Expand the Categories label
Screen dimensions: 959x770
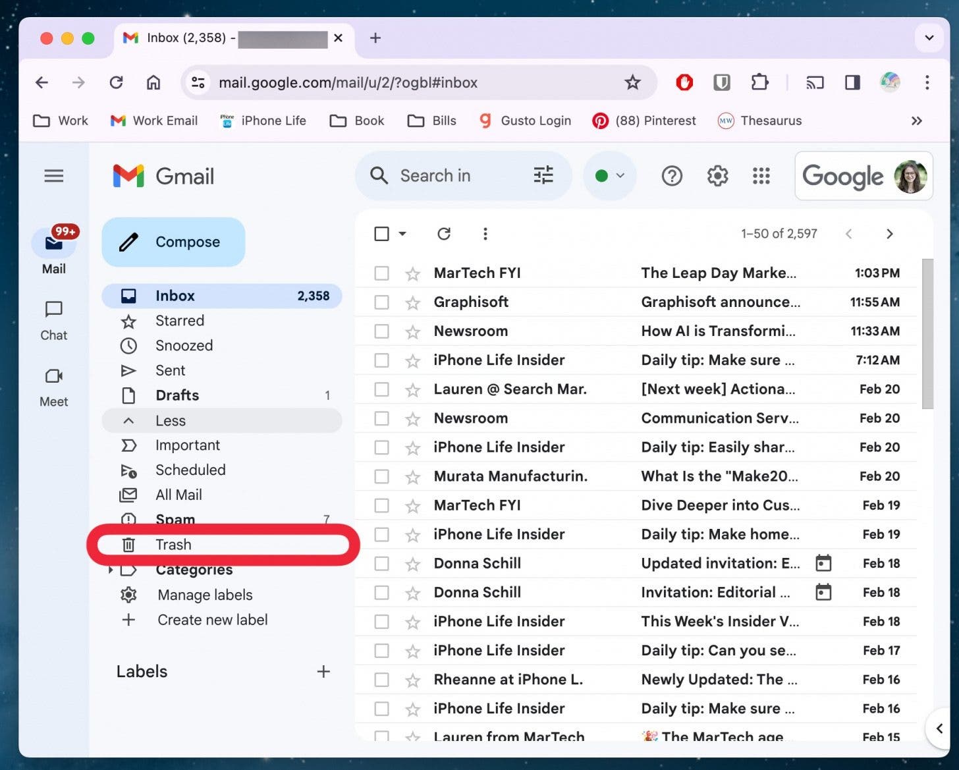(x=111, y=570)
